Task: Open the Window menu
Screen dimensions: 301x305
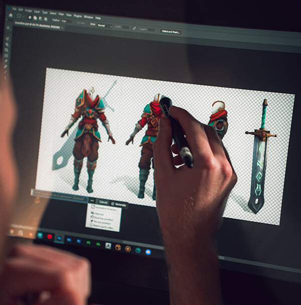Action: [x=88, y=17]
